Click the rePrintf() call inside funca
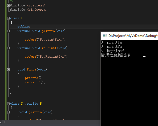 [35, 82]
